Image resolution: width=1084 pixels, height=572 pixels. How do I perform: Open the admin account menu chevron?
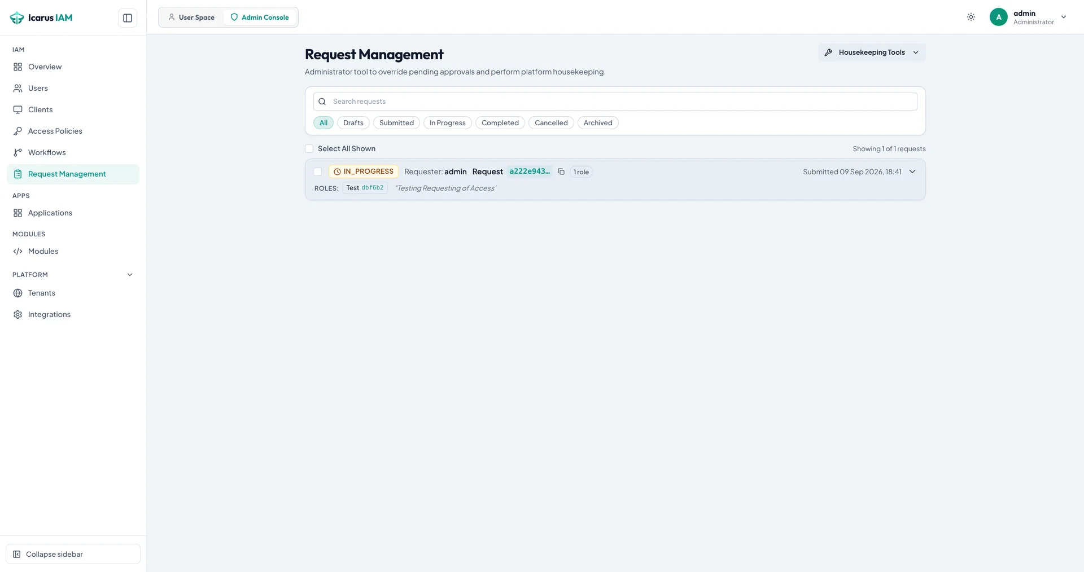click(x=1064, y=17)
